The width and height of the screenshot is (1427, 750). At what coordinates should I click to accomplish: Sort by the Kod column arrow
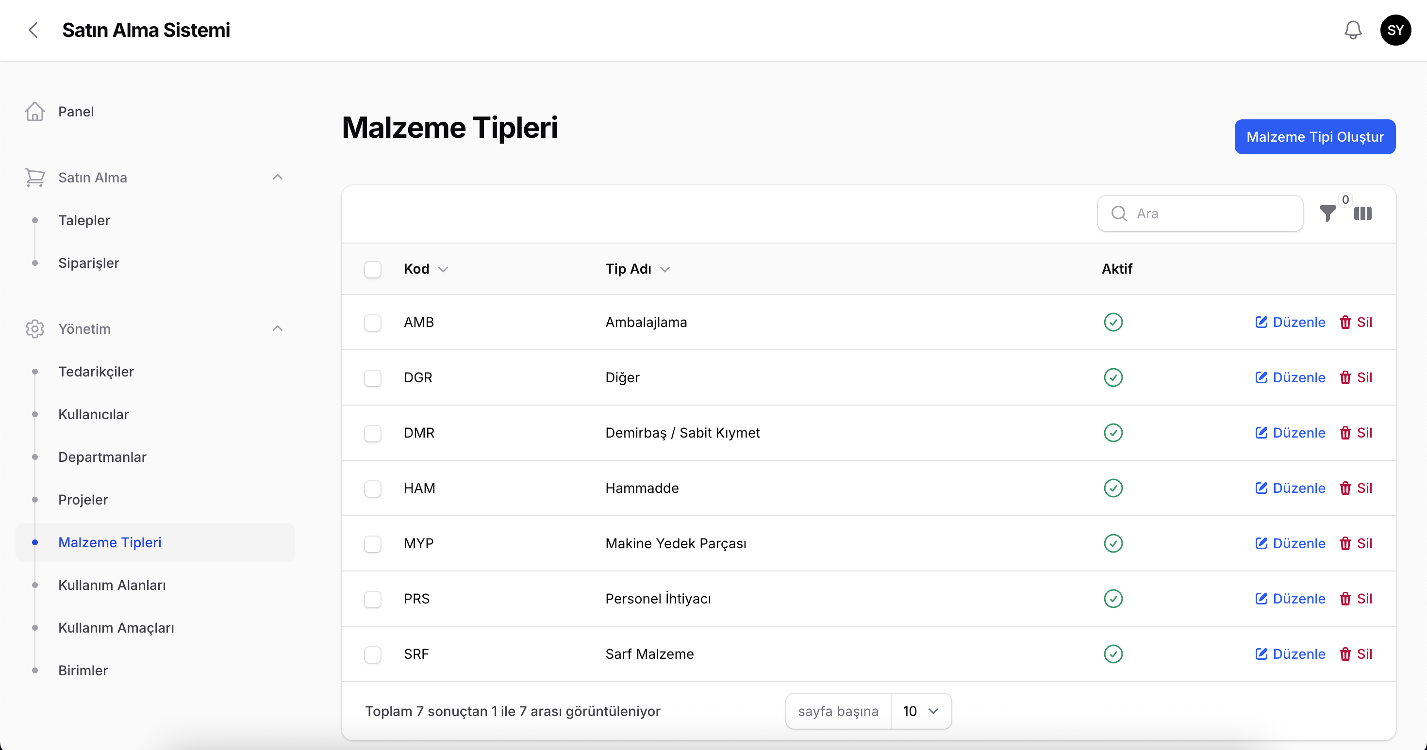[443, 269]
